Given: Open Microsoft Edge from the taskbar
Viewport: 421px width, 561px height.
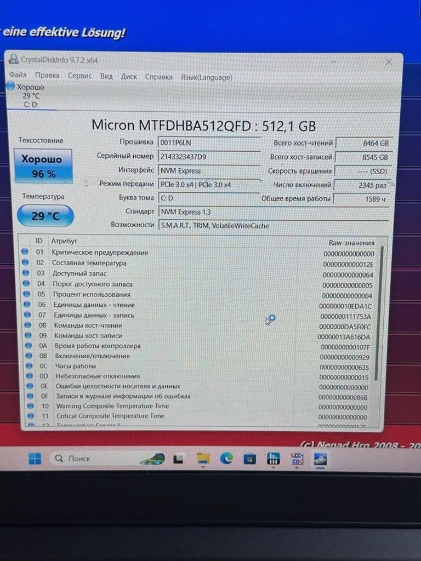Looking at the screenshot, I should coord(226,459).
